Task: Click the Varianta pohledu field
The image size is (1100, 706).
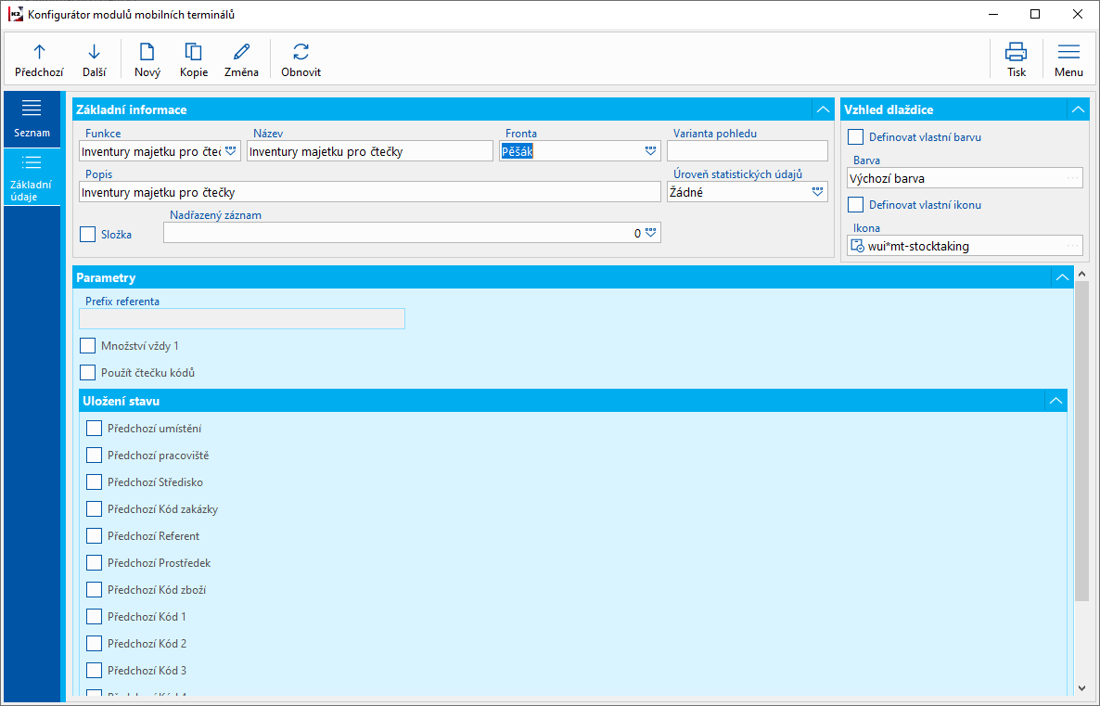Action: pyautogui.click(x=748, y=151)
